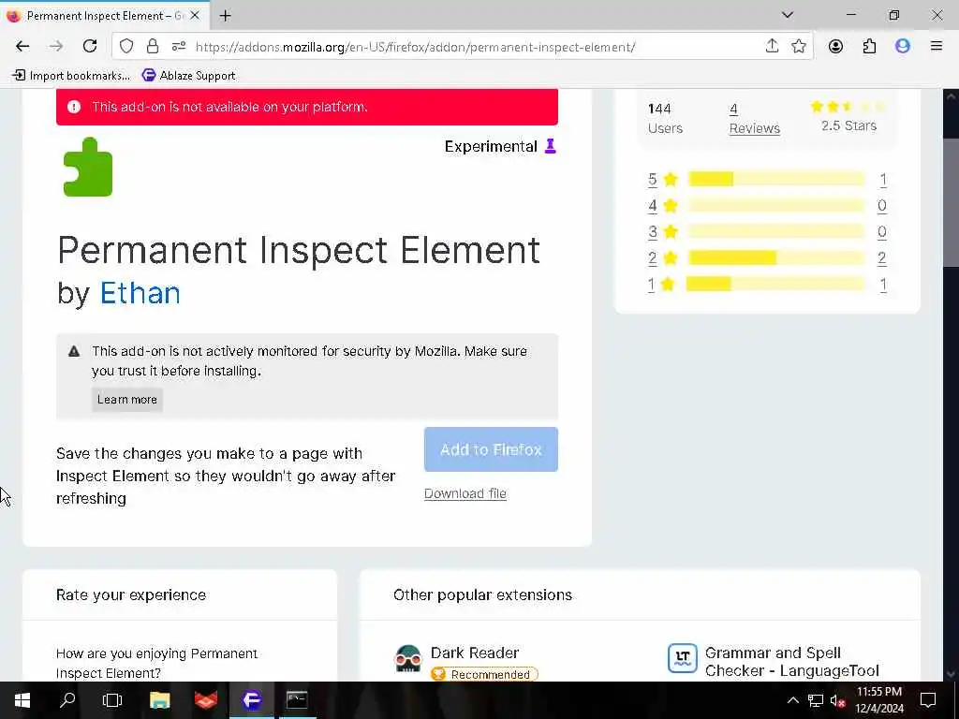Open the Windows Start menu
The width and height of the screenshot is (959, 719).
[22, 700]
